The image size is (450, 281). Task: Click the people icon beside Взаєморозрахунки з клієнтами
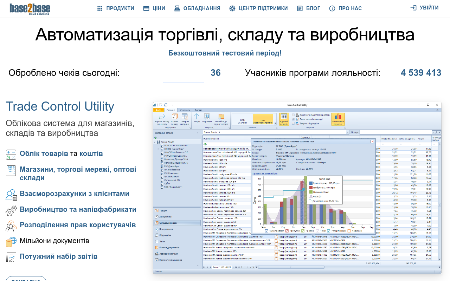pos(11,195)
